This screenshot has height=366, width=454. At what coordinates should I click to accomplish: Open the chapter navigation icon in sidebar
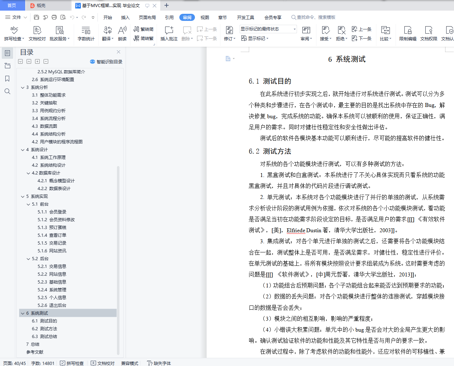[x=7, y=66]
